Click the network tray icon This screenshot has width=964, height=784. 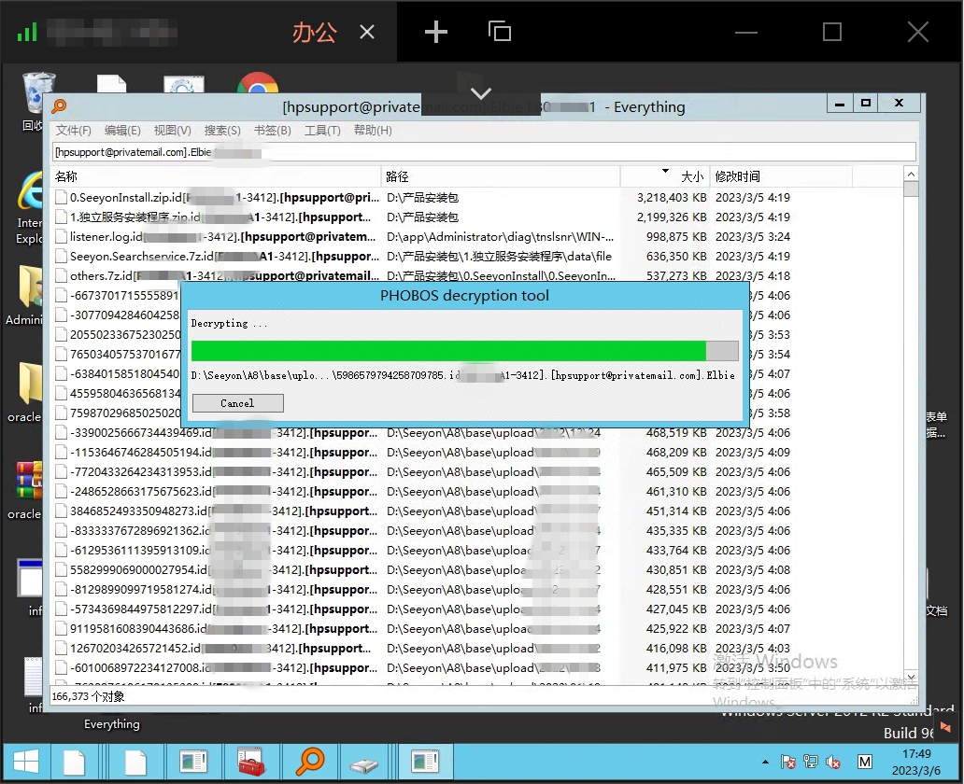click(x=811, y=762)
